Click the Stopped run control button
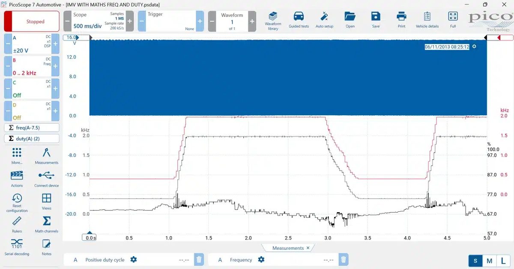This screenshot has width=514, height=269. tap(32, 21)
